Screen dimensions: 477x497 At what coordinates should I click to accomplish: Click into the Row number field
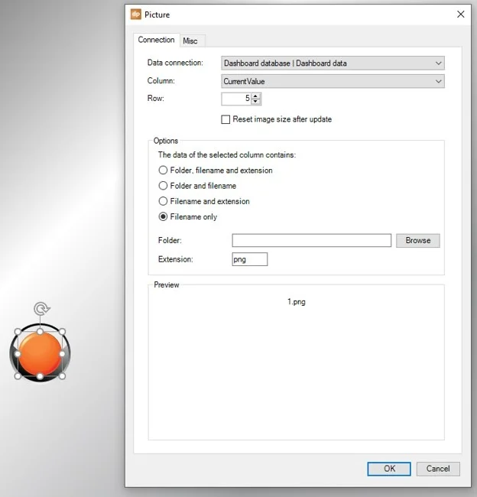coord(236,99)
